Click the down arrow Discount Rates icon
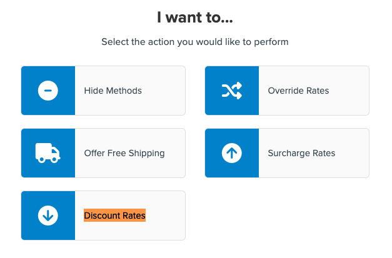 [48, 216]
